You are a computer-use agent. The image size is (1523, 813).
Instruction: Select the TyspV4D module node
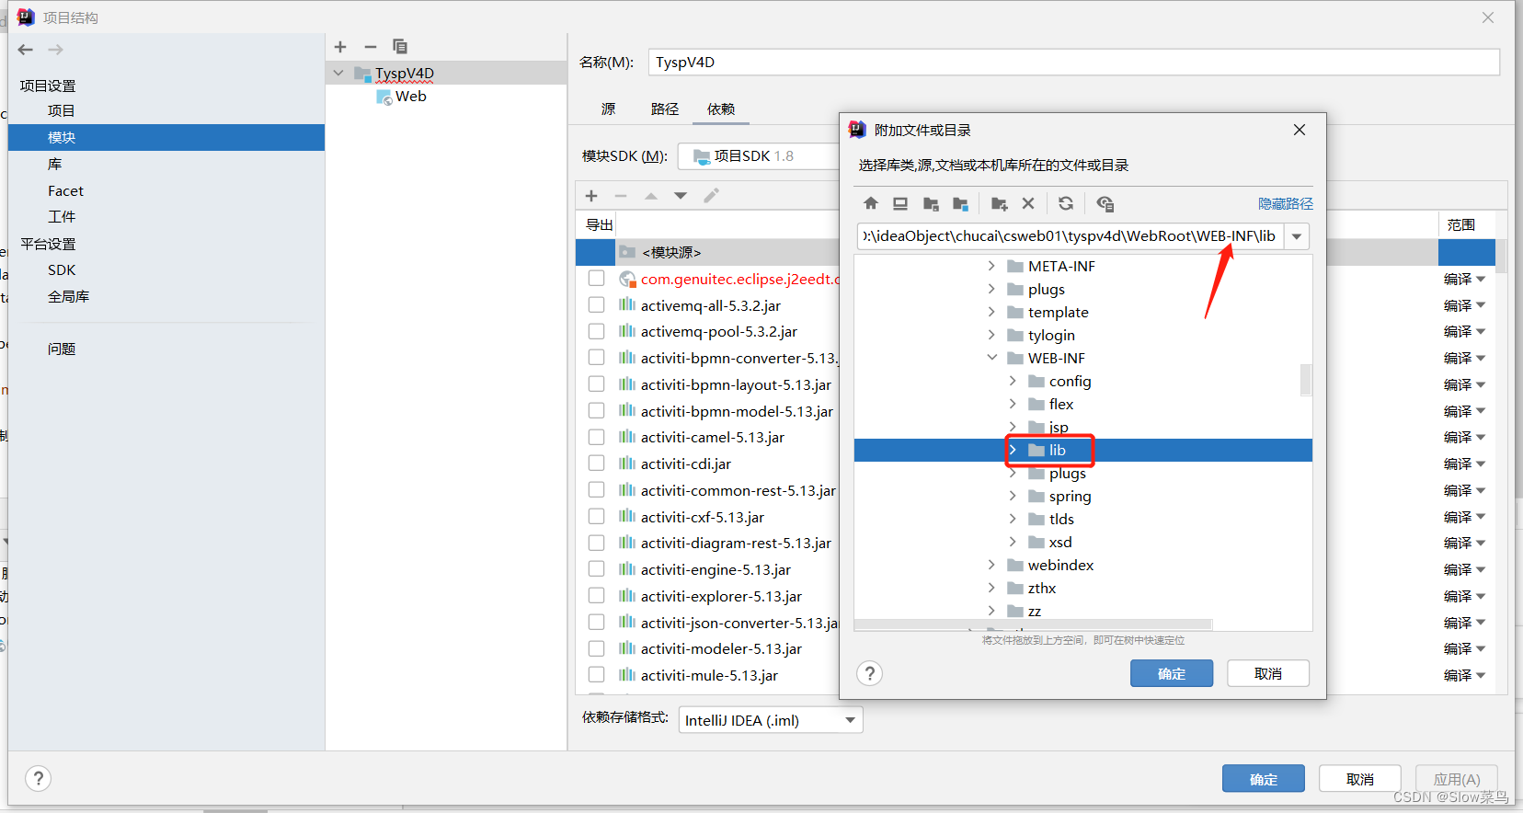click(x=405, y=73)
